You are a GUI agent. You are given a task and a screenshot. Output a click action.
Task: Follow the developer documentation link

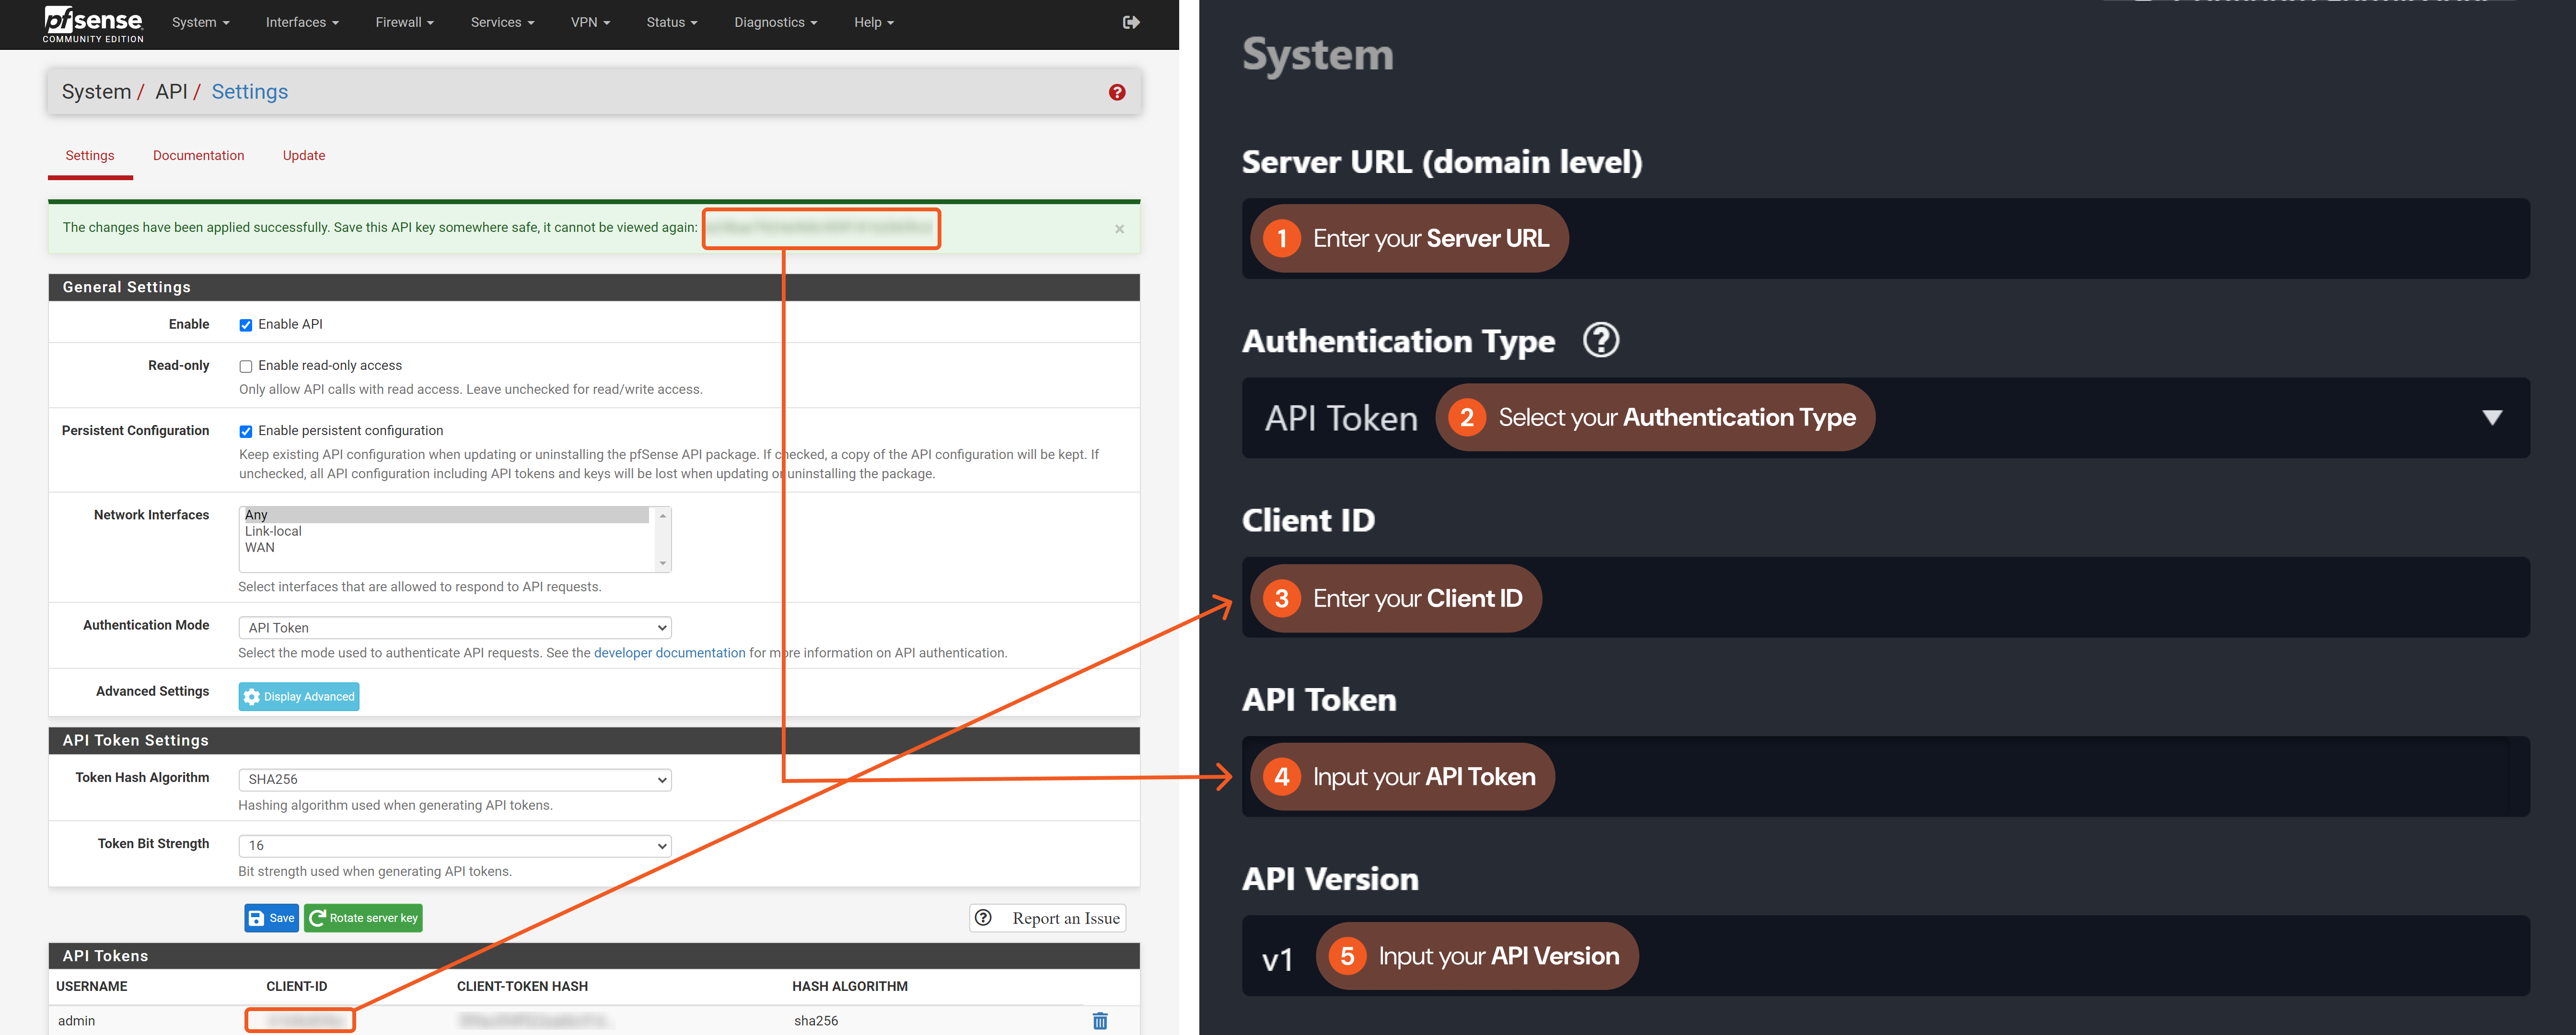click(x=669, y=652)
